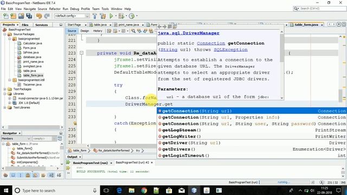Screen dimensions: 347x195
Task: Click the String parameter type link
Action: coord(169,50)
